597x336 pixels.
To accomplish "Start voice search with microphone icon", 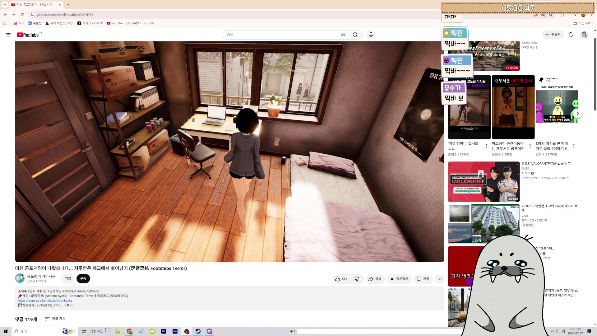I will (371, 35).
